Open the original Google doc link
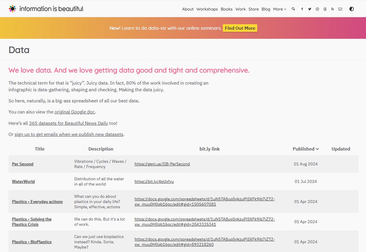 [x=74, y=112]
